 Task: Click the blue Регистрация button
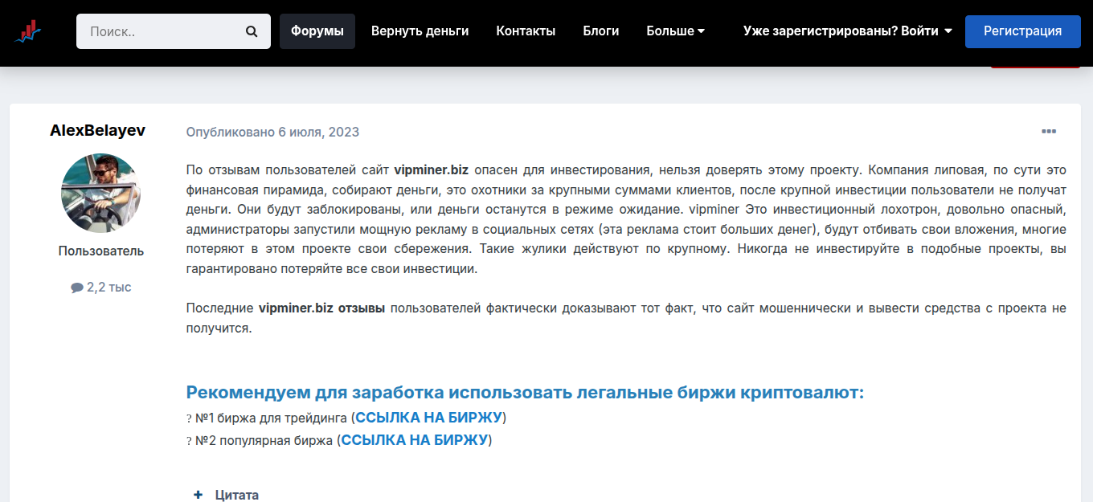tap(1022, 31)
